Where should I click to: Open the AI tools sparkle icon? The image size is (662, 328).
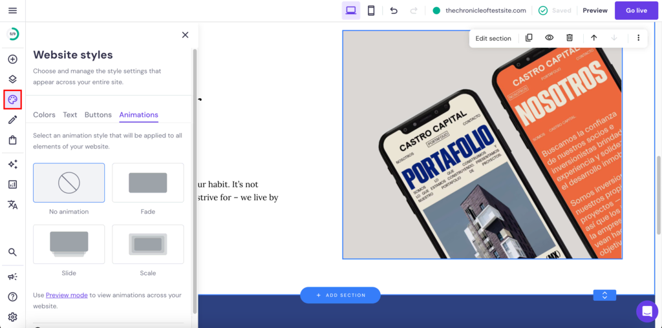pos(12,165)
